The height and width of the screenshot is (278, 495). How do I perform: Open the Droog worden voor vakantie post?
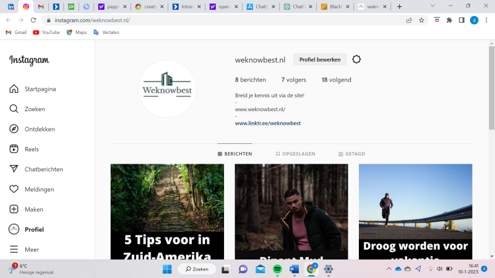[415, 211]
